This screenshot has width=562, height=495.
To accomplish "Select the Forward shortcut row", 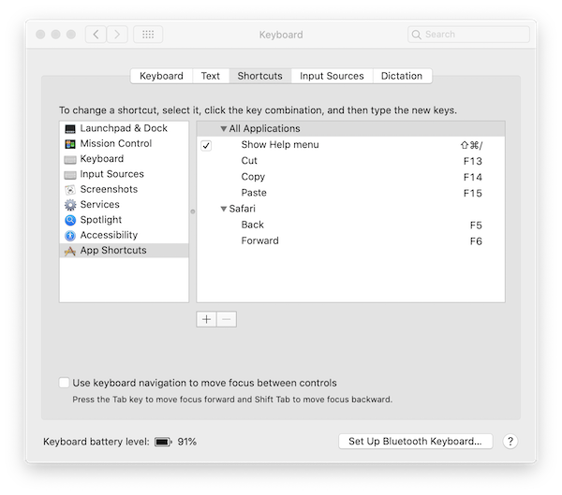I will 351,240.
